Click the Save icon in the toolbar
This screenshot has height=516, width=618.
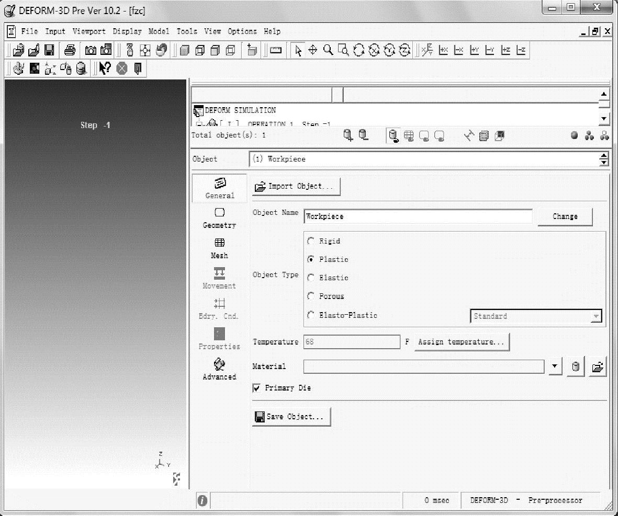click(49, 50)
